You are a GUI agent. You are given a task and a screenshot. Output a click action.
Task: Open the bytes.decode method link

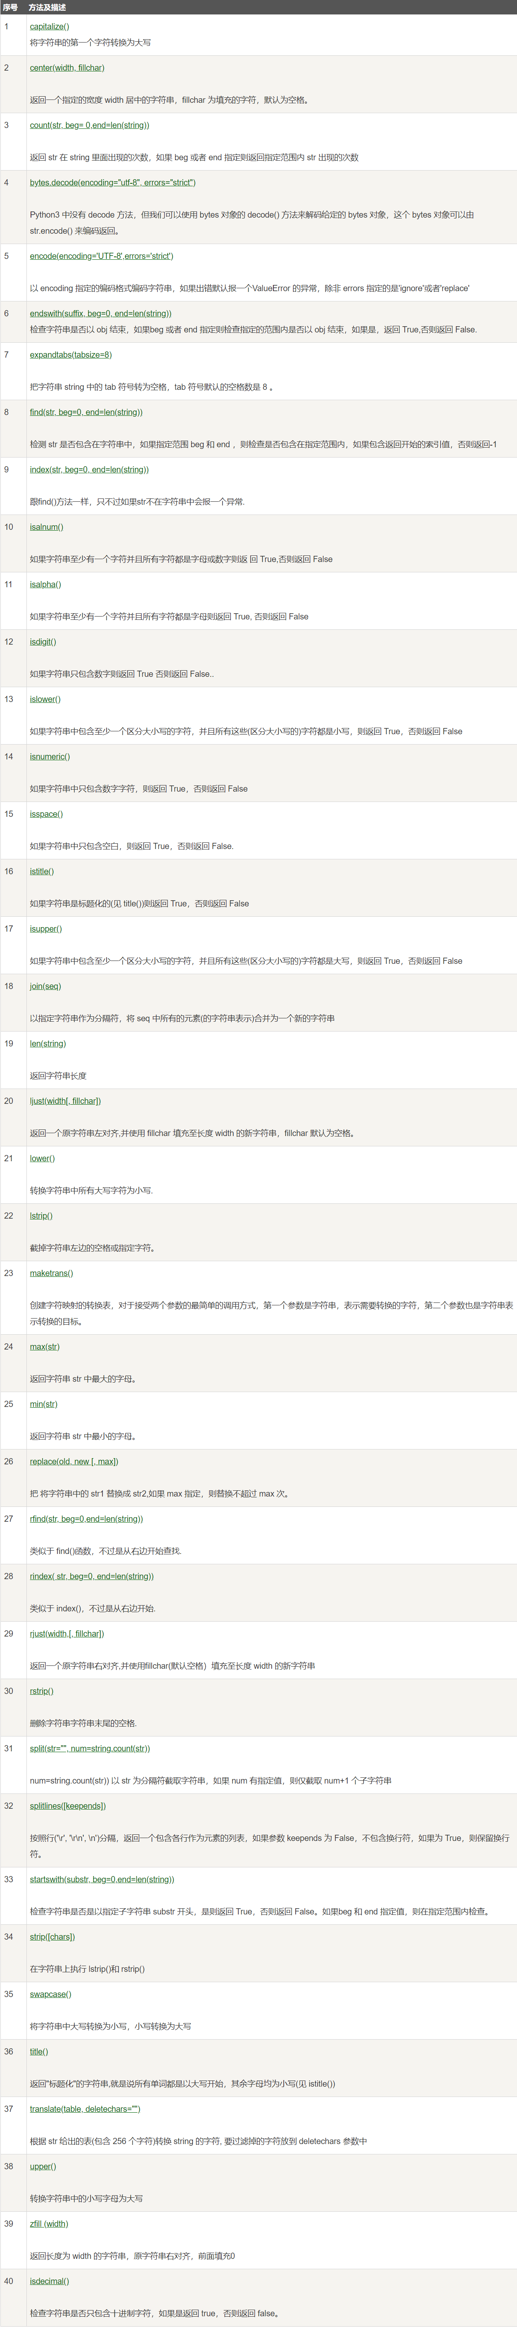[112, 183]
